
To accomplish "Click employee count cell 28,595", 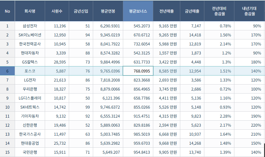I will (x=57, y=62).
